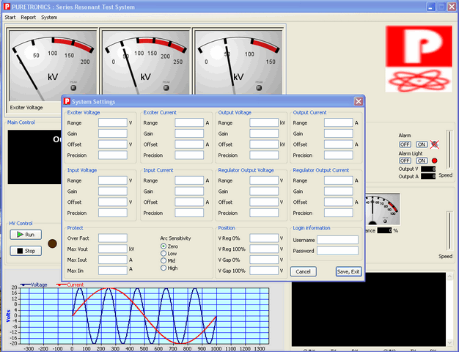The height and width of the screenshot is (352, 459).
Task: Turn the Alarm OFF
Action: pyautogui.click(x=405, y=144)
